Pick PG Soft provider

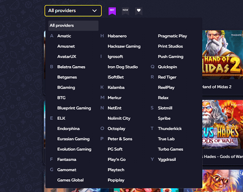pos(115,149)
